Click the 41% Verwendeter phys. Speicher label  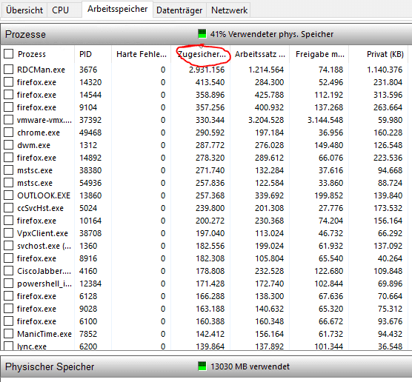tap(272, 34)
